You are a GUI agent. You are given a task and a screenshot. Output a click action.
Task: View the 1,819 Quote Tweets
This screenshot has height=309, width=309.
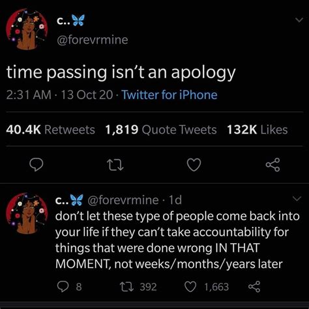click(x=161, y=130)
